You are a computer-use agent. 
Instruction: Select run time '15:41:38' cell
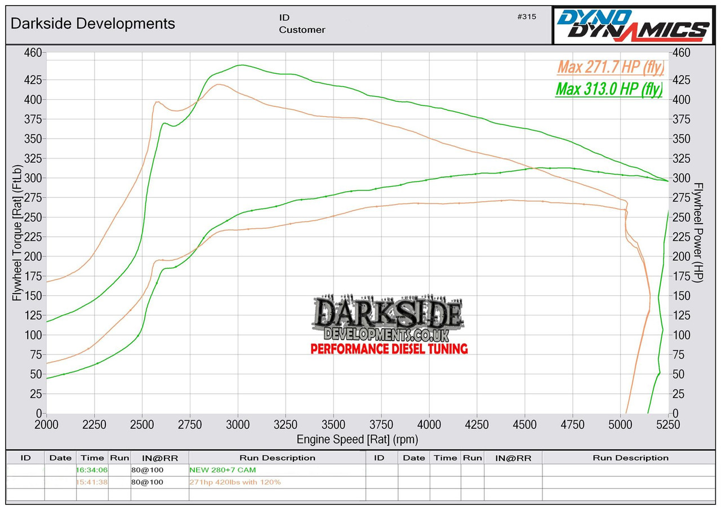(92, 482)
